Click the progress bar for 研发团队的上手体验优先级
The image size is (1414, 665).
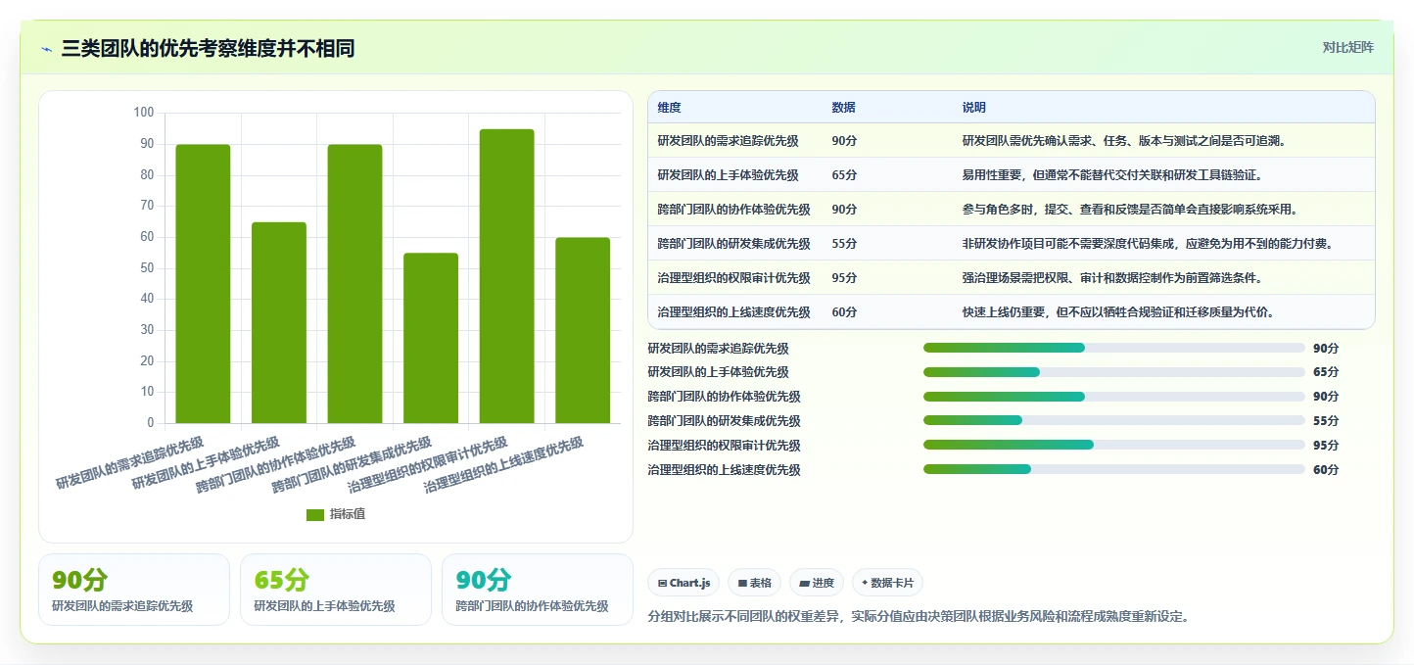1114,372
